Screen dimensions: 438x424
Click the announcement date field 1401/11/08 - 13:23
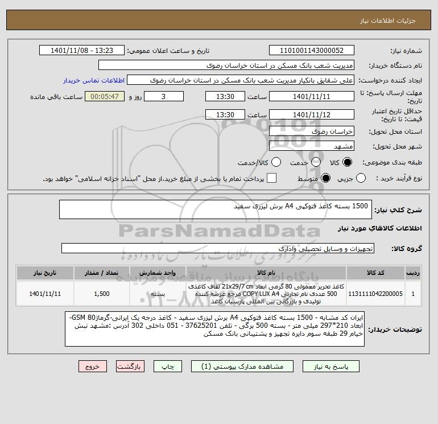(x=82, y=50)
